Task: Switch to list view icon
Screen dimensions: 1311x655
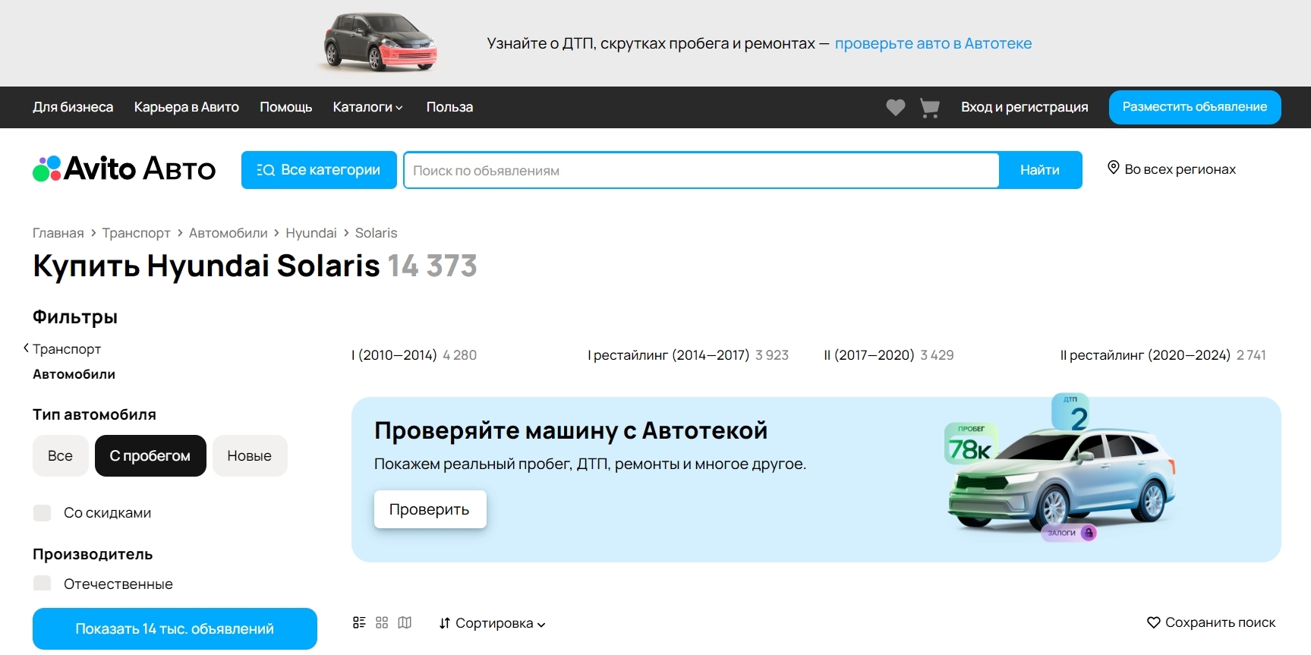Action: coord(359,622)
